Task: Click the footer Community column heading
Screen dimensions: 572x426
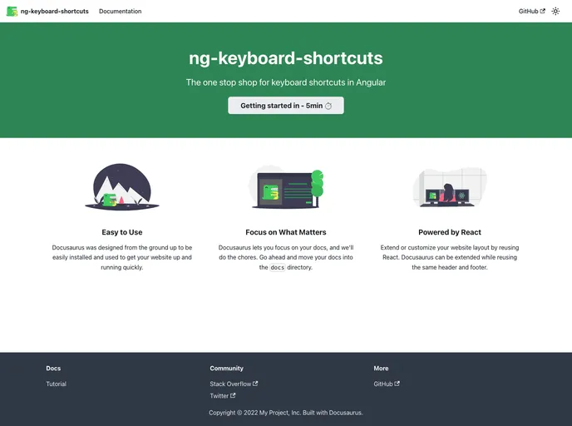Action: pyautogui.click(x=226, y=369)
